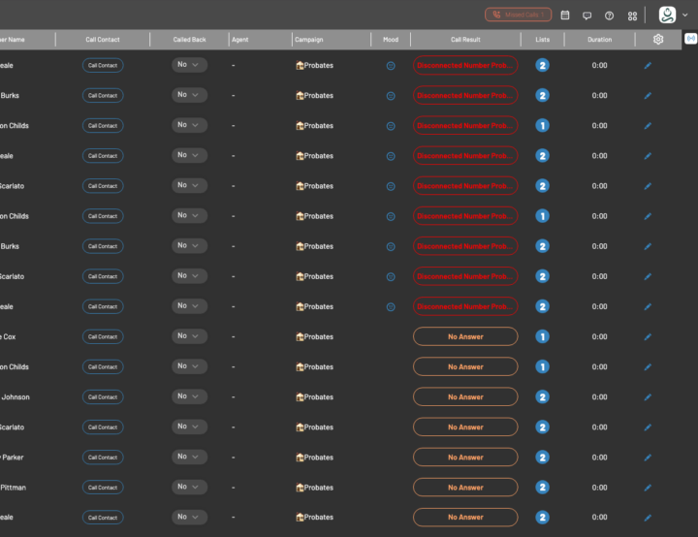Click the edit pencil in Pittman row
The image size is (698, 537).
[648, 488]
